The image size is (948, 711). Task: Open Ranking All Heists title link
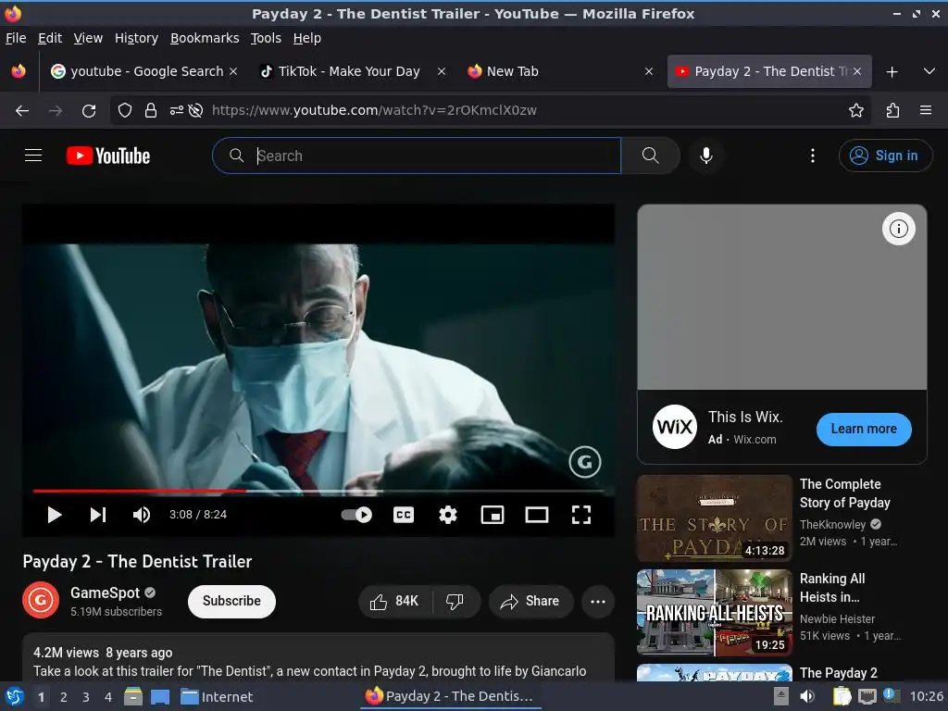click(832, 588)
